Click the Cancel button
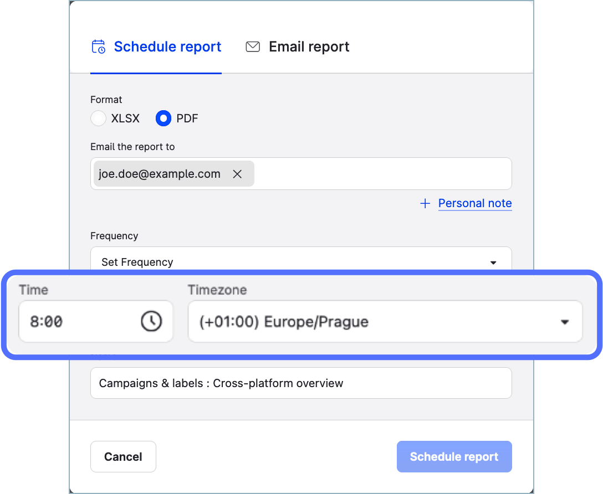 click(x=123, y=456)
